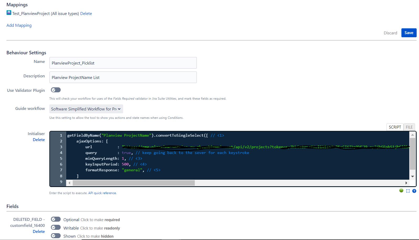Click the 'Behaviour Settings' heading

tap(26, 52)
